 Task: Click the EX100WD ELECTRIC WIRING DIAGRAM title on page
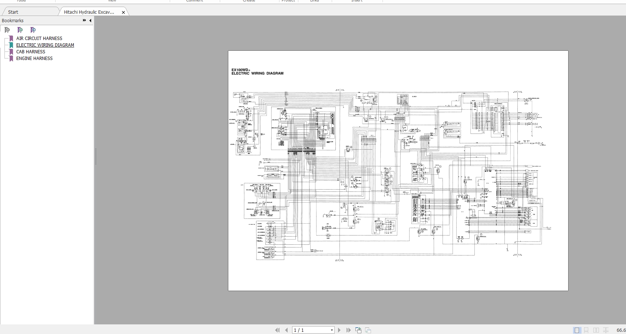click(x=258, y=71)
